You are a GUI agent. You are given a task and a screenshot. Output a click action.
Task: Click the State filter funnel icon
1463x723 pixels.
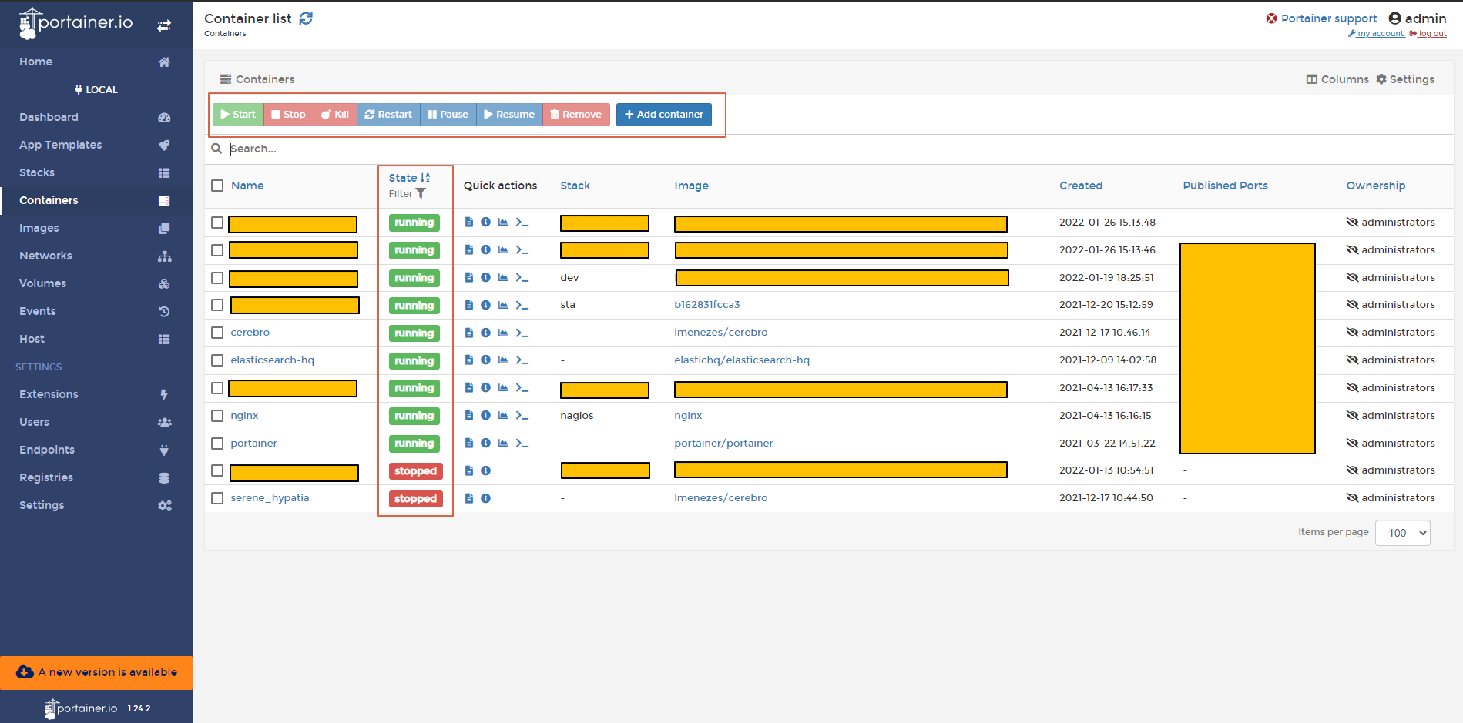(x=421, y=193)
